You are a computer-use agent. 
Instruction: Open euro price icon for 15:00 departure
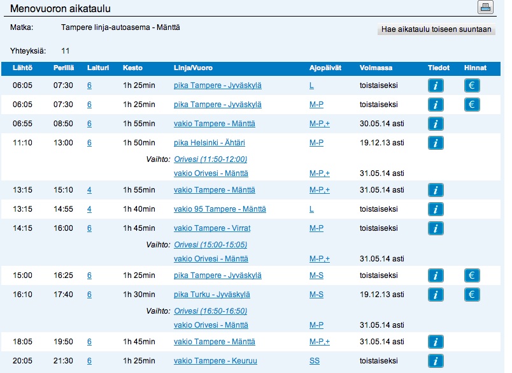click(x=472, y=275)
